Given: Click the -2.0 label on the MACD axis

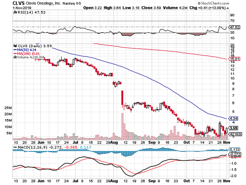Looking at the screenshot, I should pos(233,176).
